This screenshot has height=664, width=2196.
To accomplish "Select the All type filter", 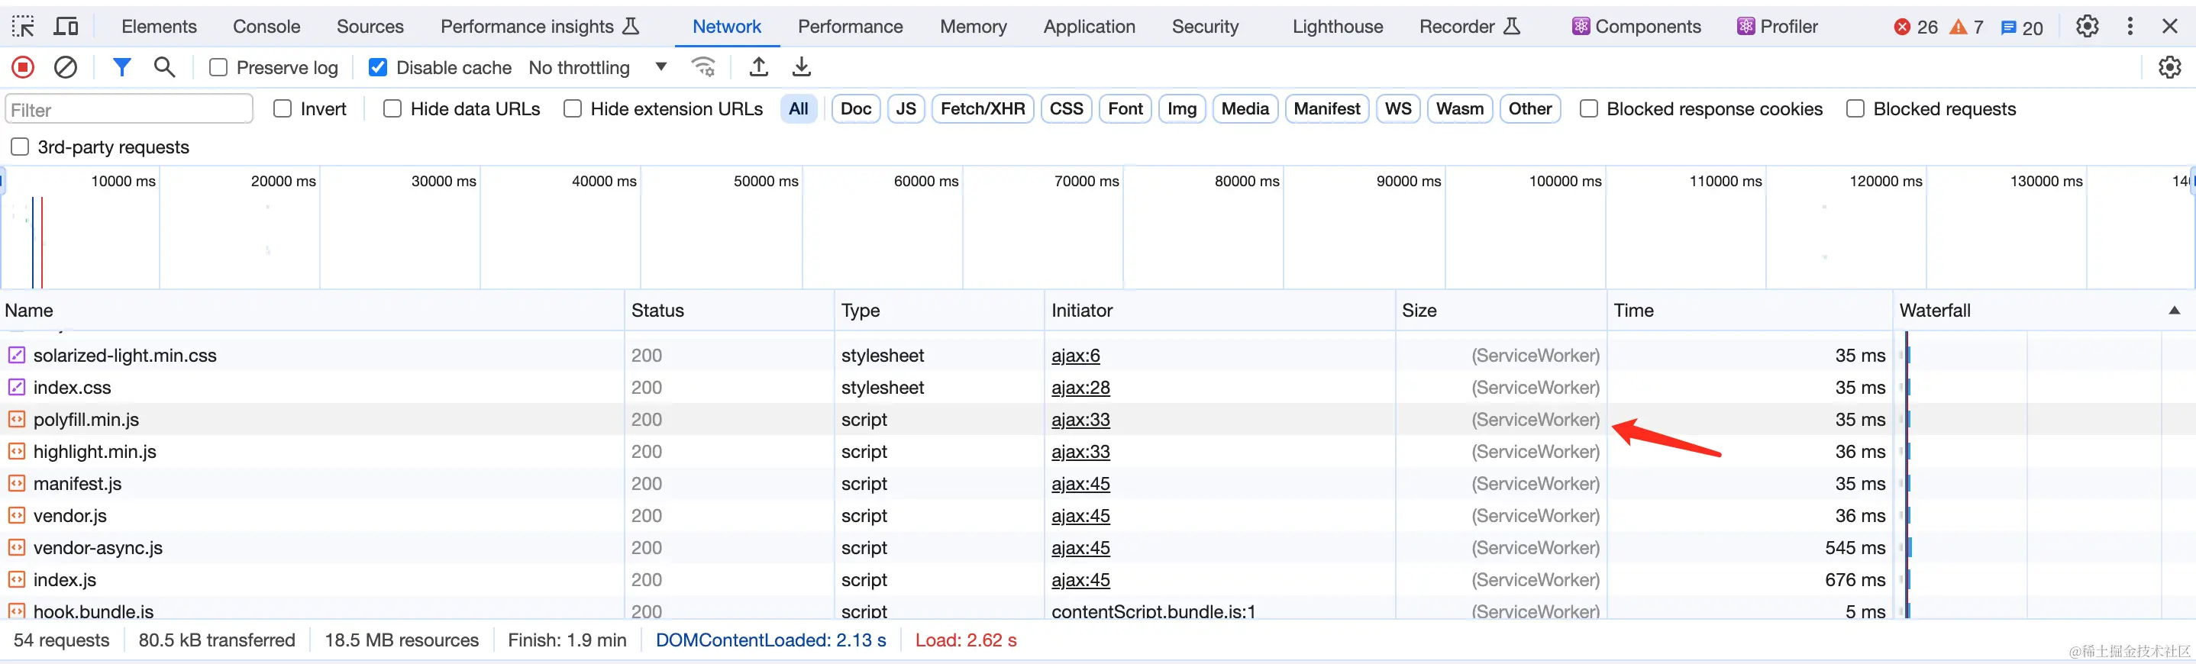I will pos(799,109).
